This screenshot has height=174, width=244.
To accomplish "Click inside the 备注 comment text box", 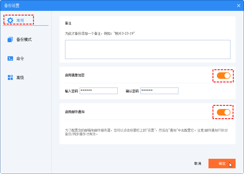I will (x=147, y=49).
